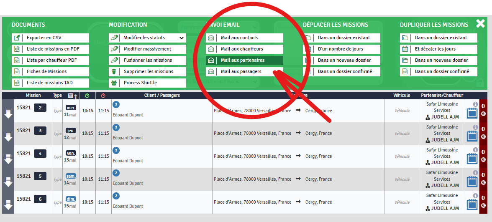Click Liste de missions en PDF

point(53,49)
